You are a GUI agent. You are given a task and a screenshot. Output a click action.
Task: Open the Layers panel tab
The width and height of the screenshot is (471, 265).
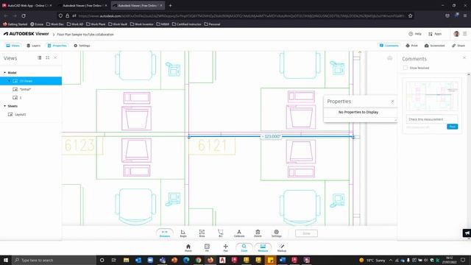point(33,46)
